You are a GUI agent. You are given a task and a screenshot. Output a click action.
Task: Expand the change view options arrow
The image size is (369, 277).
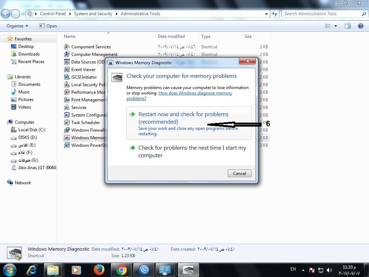[335, 26]
